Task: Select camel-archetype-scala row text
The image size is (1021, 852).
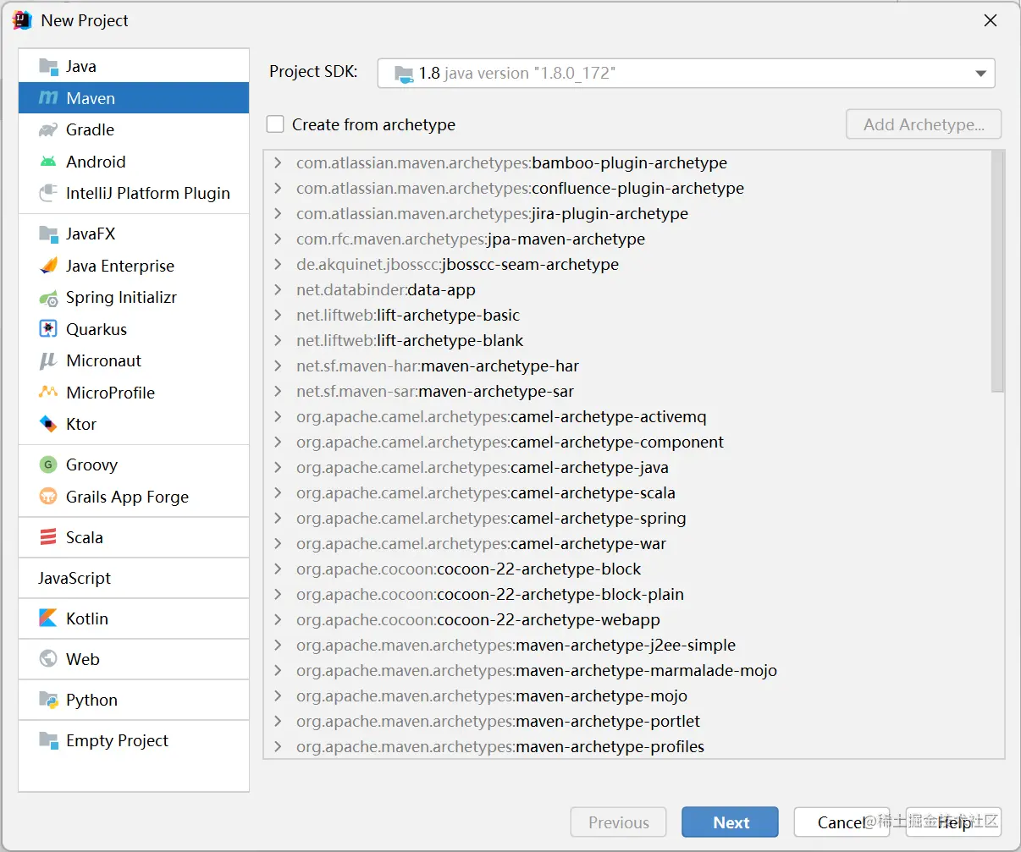Action: [486, 492]
